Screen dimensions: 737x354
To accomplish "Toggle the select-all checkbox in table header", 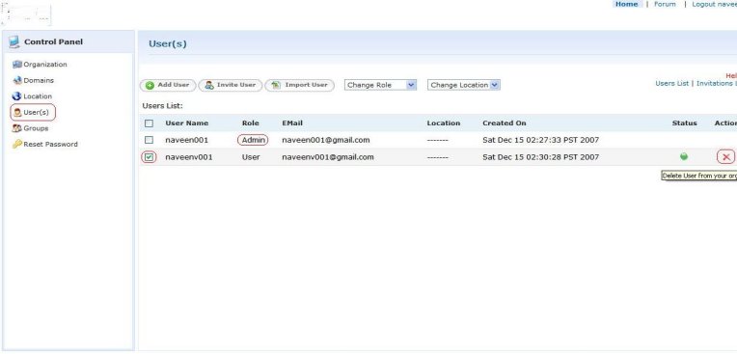I will [149, 123].
